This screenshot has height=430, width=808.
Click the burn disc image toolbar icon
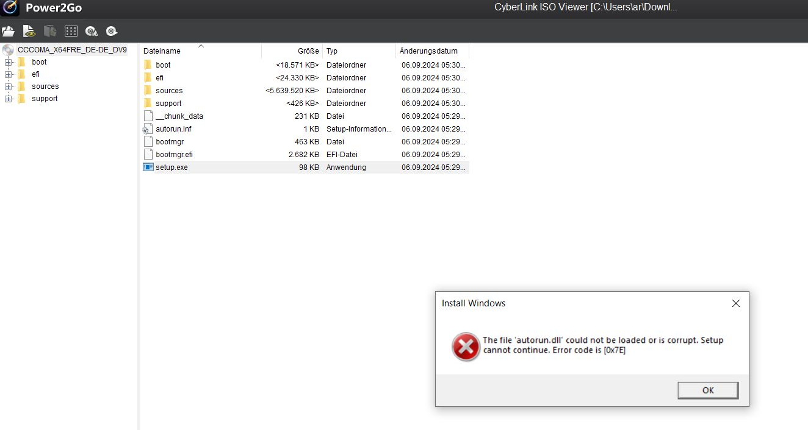92,31
